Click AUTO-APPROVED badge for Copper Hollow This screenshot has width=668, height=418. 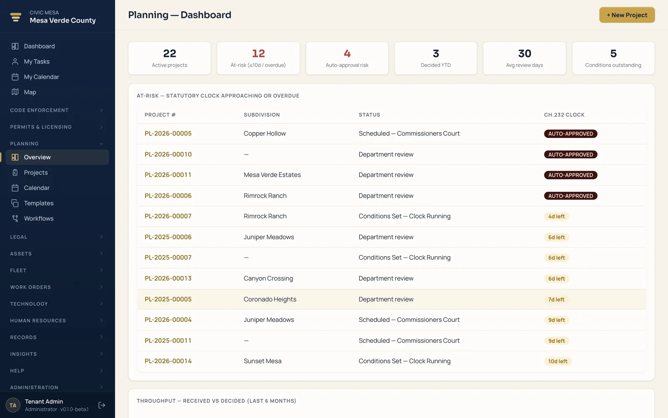pos(570,134)
